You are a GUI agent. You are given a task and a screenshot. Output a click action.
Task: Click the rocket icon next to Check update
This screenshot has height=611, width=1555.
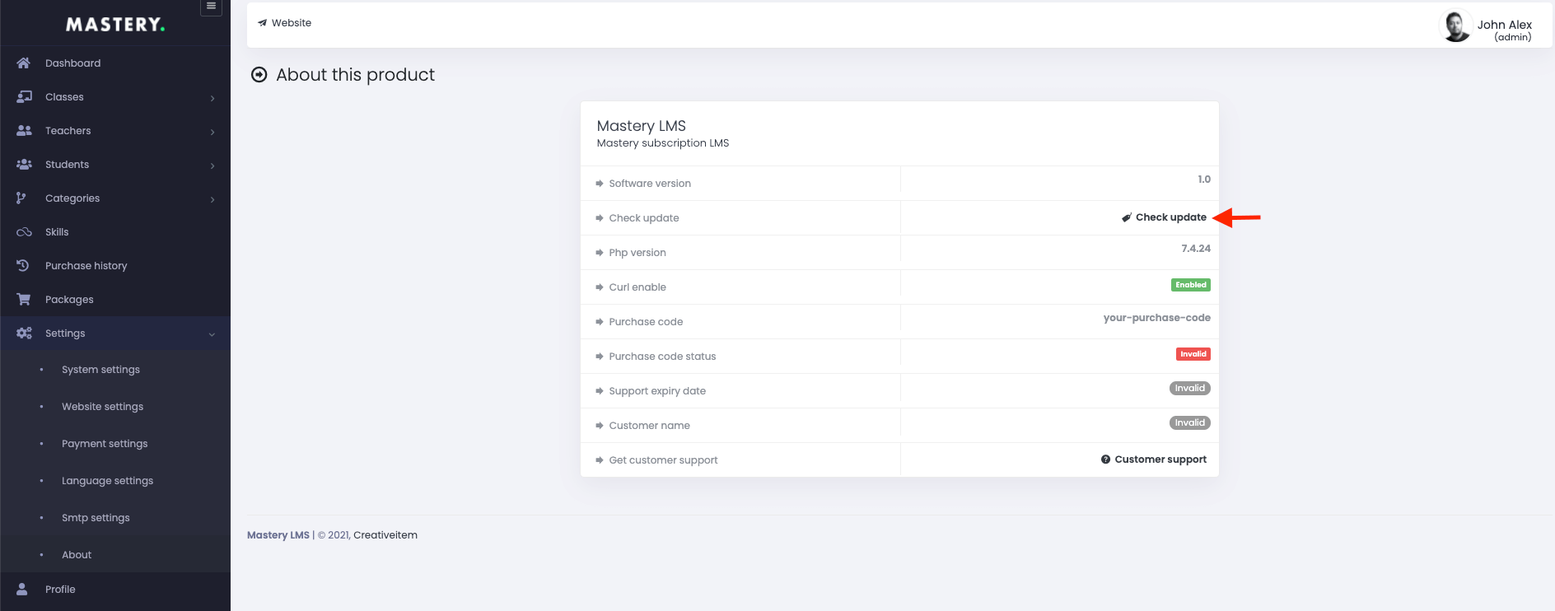(1126, 217)
